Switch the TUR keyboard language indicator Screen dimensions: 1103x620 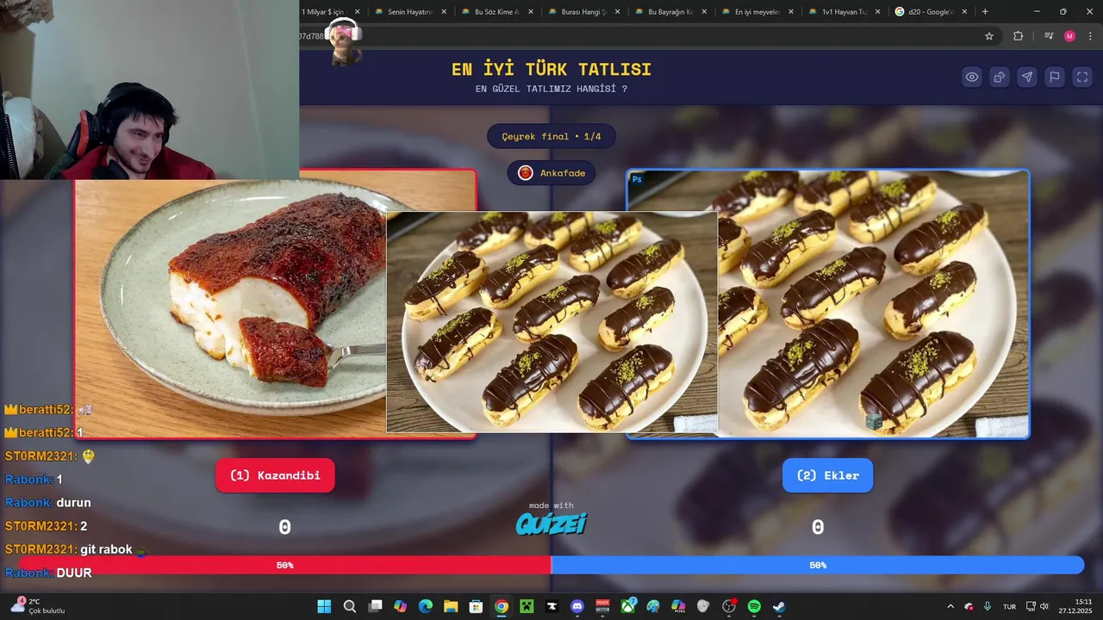click(x=1009, y=606)
